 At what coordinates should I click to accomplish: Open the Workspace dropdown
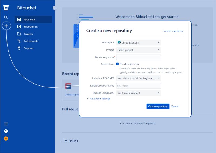[139, 42]
